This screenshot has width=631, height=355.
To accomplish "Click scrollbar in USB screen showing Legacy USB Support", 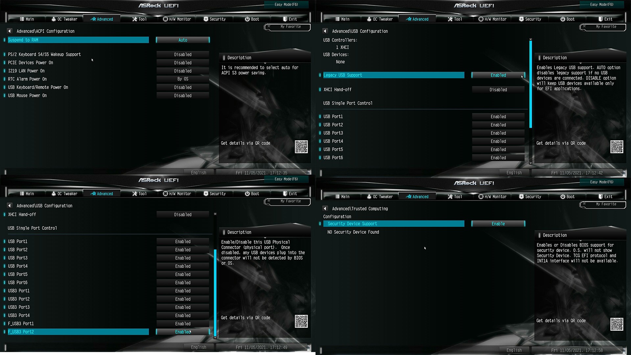I will [x=530, y=84].
